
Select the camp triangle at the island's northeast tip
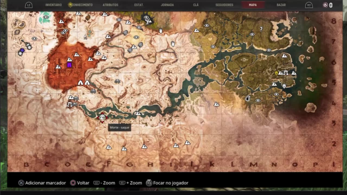(284, 56)
